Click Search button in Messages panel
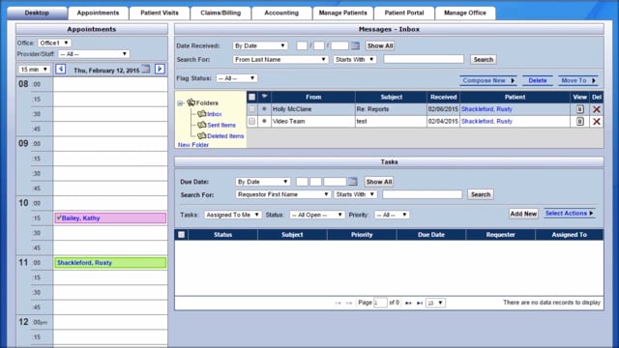The image size is (619, 348). 484,60
